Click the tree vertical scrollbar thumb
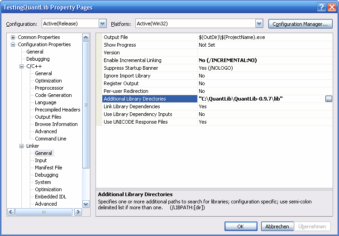Screen dimensions: 339x236 tap(86, 105)
